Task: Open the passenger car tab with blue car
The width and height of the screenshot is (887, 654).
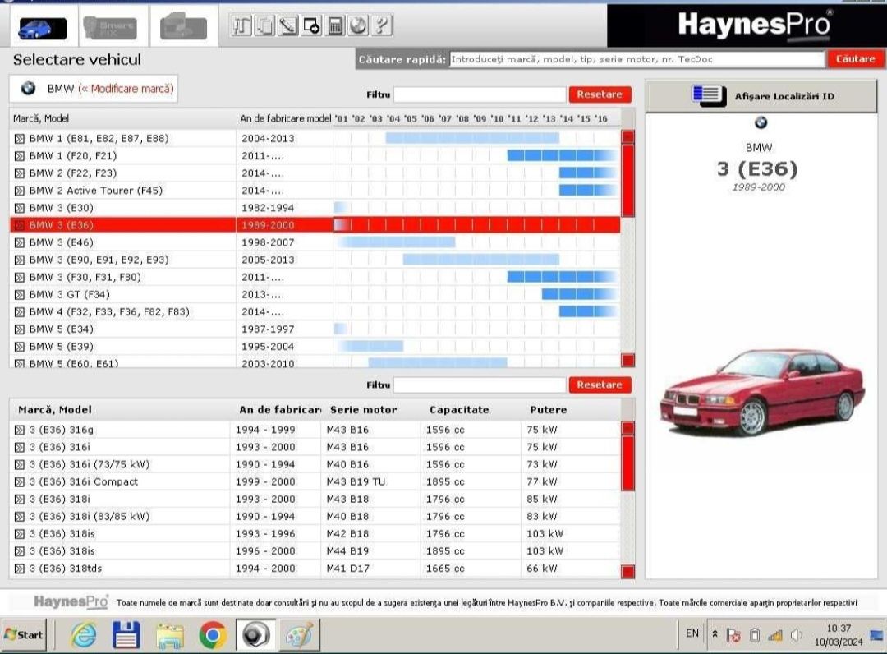Action: (x=43, y=28)
